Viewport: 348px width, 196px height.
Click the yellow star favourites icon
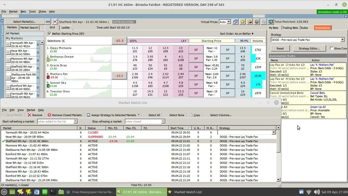243,22
